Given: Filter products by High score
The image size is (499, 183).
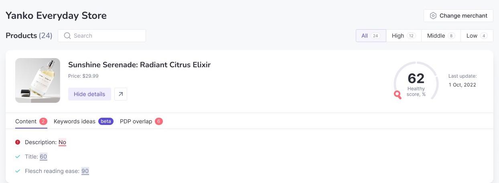Looking at the screenshot, I should (x=404, y=36).
